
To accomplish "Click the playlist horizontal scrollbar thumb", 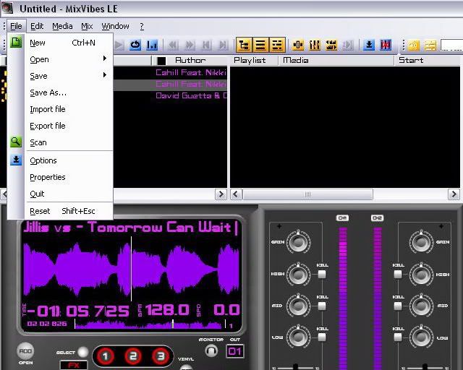I will 307,194.
